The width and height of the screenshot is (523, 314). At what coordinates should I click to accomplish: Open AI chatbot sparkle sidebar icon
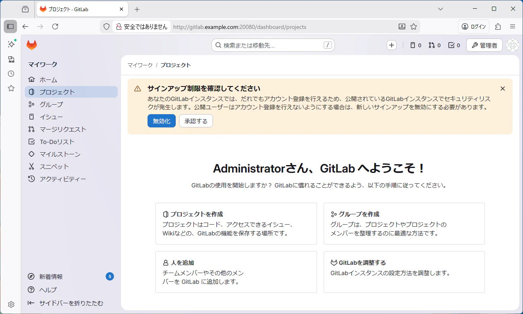pos(11,44)
